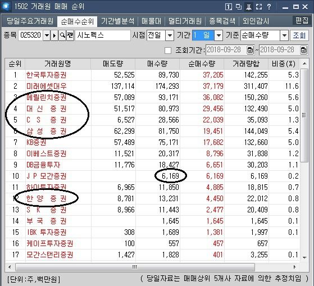
Task: Open the 기준 순매수량 dropdown
Action: [x=284, y=35]
